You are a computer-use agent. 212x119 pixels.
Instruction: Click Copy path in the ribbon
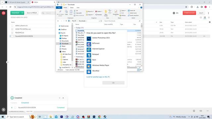(78, 13)
